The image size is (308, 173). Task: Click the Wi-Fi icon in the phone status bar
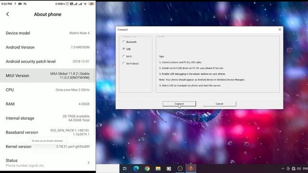pyautogui.click(x=85, y=4)
